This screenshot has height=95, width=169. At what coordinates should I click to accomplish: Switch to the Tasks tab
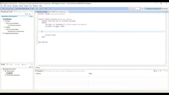click(x=63, y=71)
